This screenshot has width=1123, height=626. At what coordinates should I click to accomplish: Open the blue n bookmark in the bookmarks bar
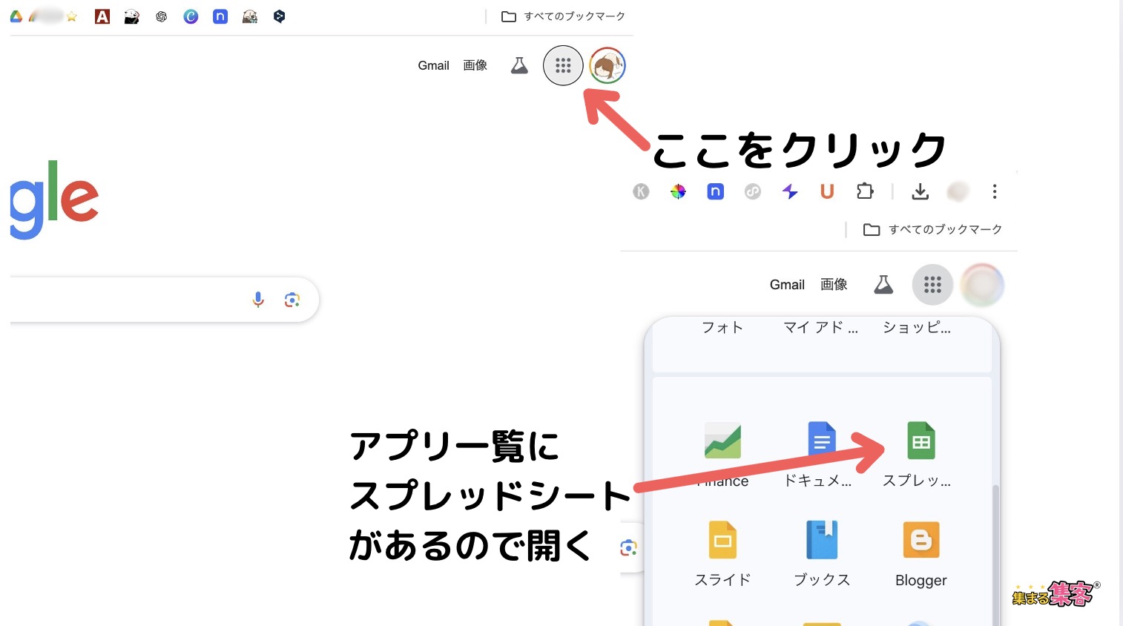pyautogui.click(x=220, y=16)
